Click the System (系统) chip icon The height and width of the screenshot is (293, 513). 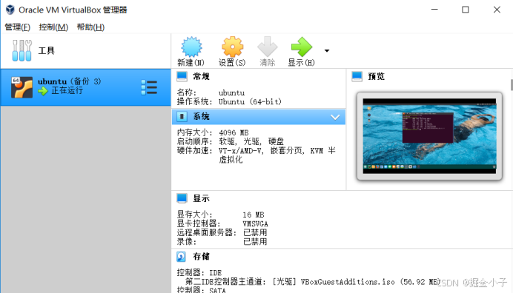pyautogui.click(x=182, y=117)
